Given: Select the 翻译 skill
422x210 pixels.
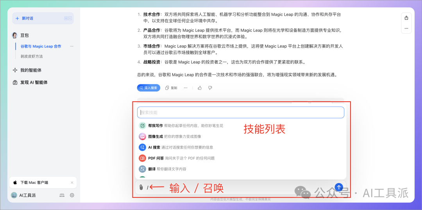Looking at the screenshot, I should [241, 169].
